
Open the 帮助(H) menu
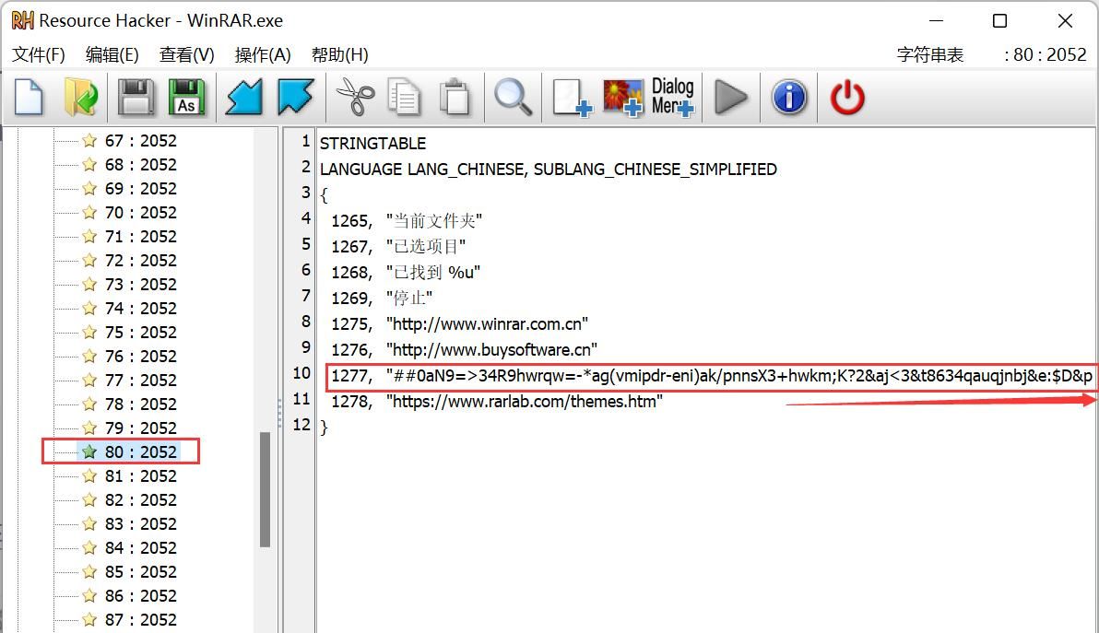click(x=340, y=54)
